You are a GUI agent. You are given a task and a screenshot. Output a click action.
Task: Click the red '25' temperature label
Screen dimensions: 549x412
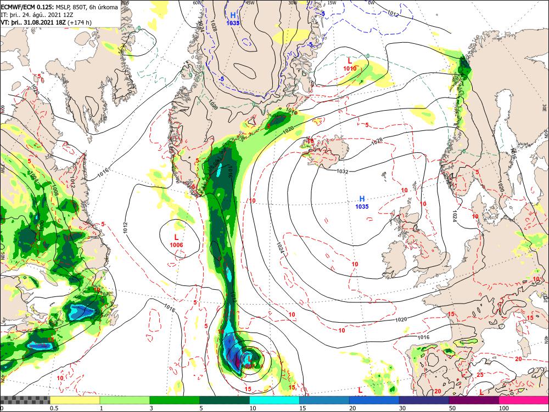coord(480,375)
